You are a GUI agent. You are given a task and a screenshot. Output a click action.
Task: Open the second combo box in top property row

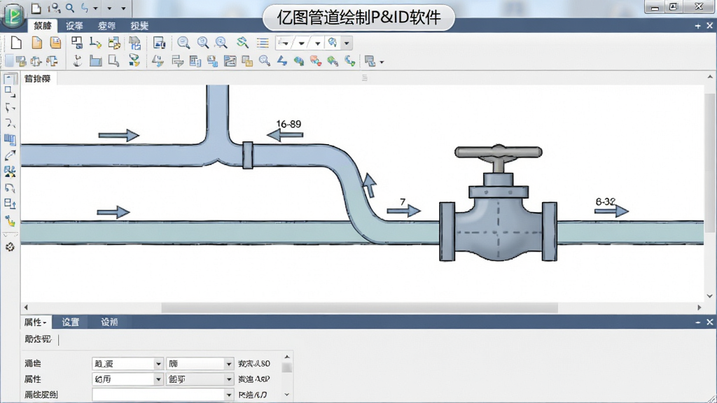(200, 364)
